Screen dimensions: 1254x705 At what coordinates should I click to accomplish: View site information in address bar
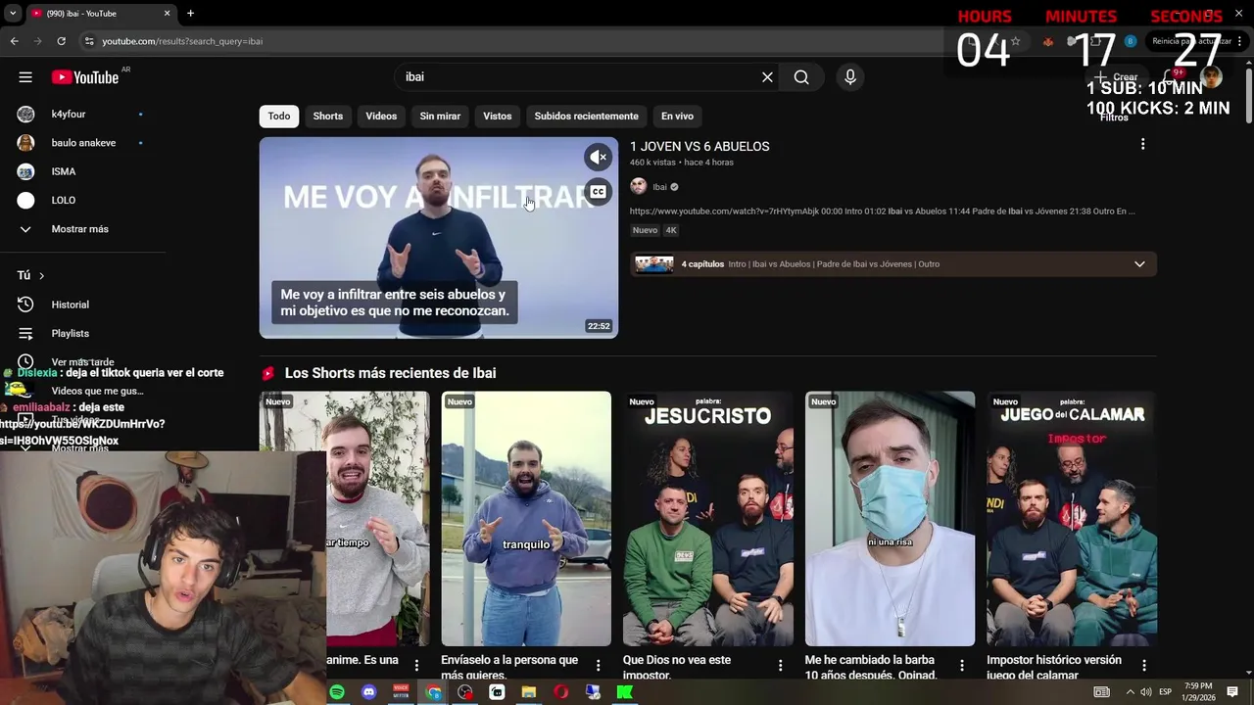[89, 41]
